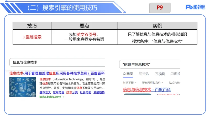Open the 基本含义 sublink
This screenshot has height=118, width=210.
45,92
